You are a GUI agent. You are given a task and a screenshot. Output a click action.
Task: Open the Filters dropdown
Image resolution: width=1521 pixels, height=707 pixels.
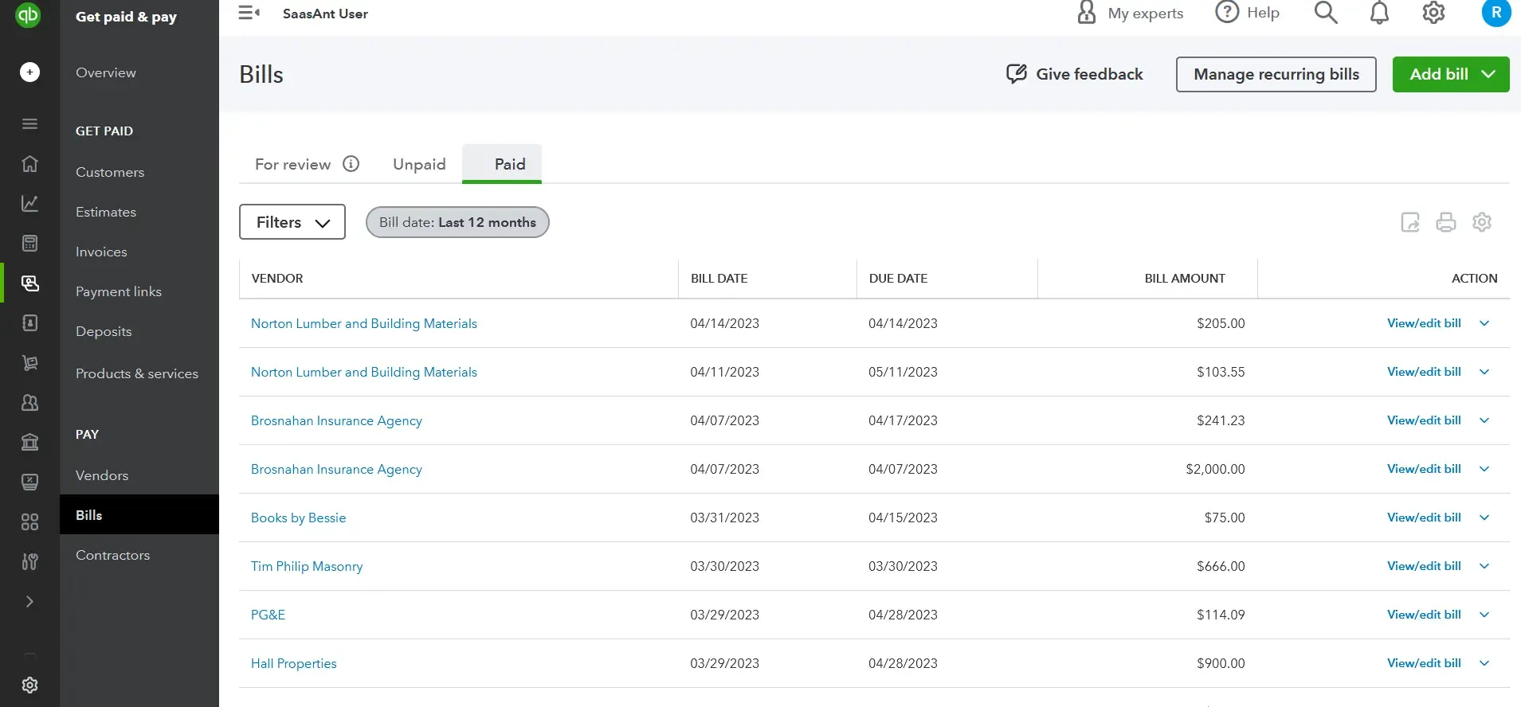click(292, 222)
